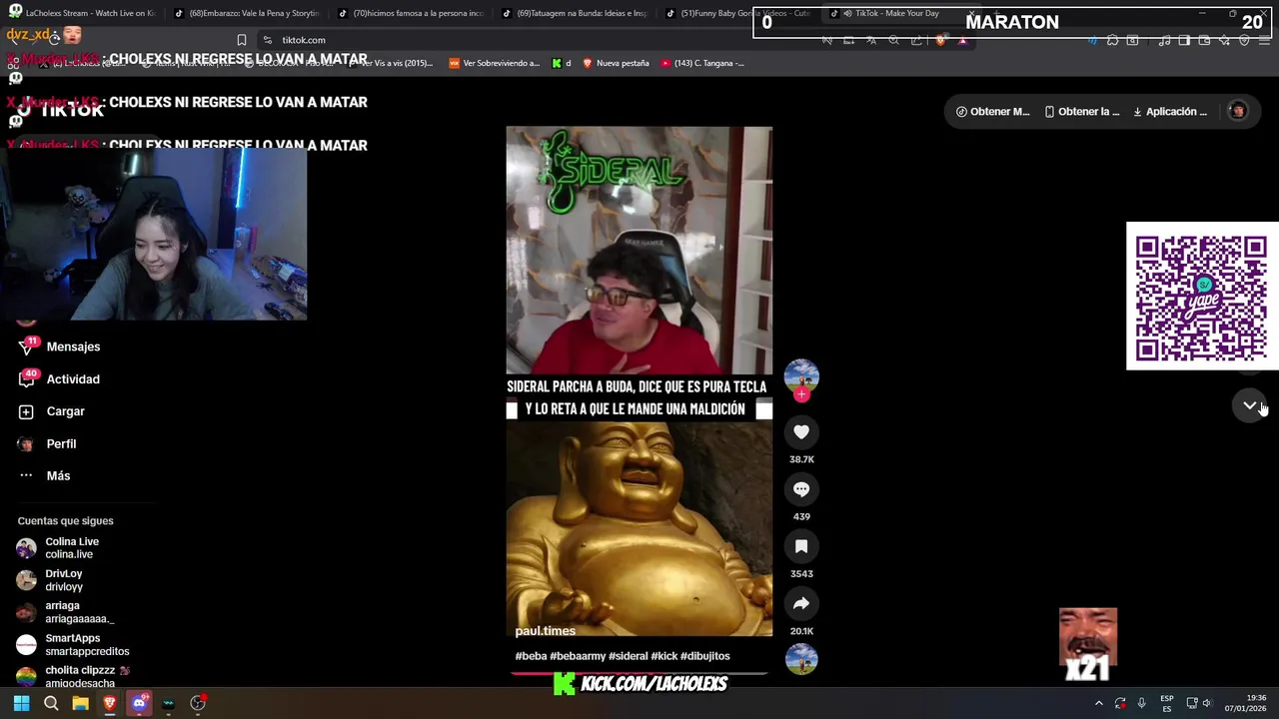Open Brave Rewards triangle icon
The width and height of the screenshot is (1279, 719).
click(x=962, y=40)
